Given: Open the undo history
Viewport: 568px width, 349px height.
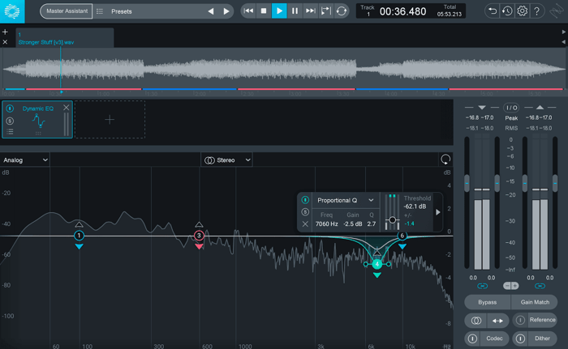Looking at the screenshot, I should click(x=507, y=11).
